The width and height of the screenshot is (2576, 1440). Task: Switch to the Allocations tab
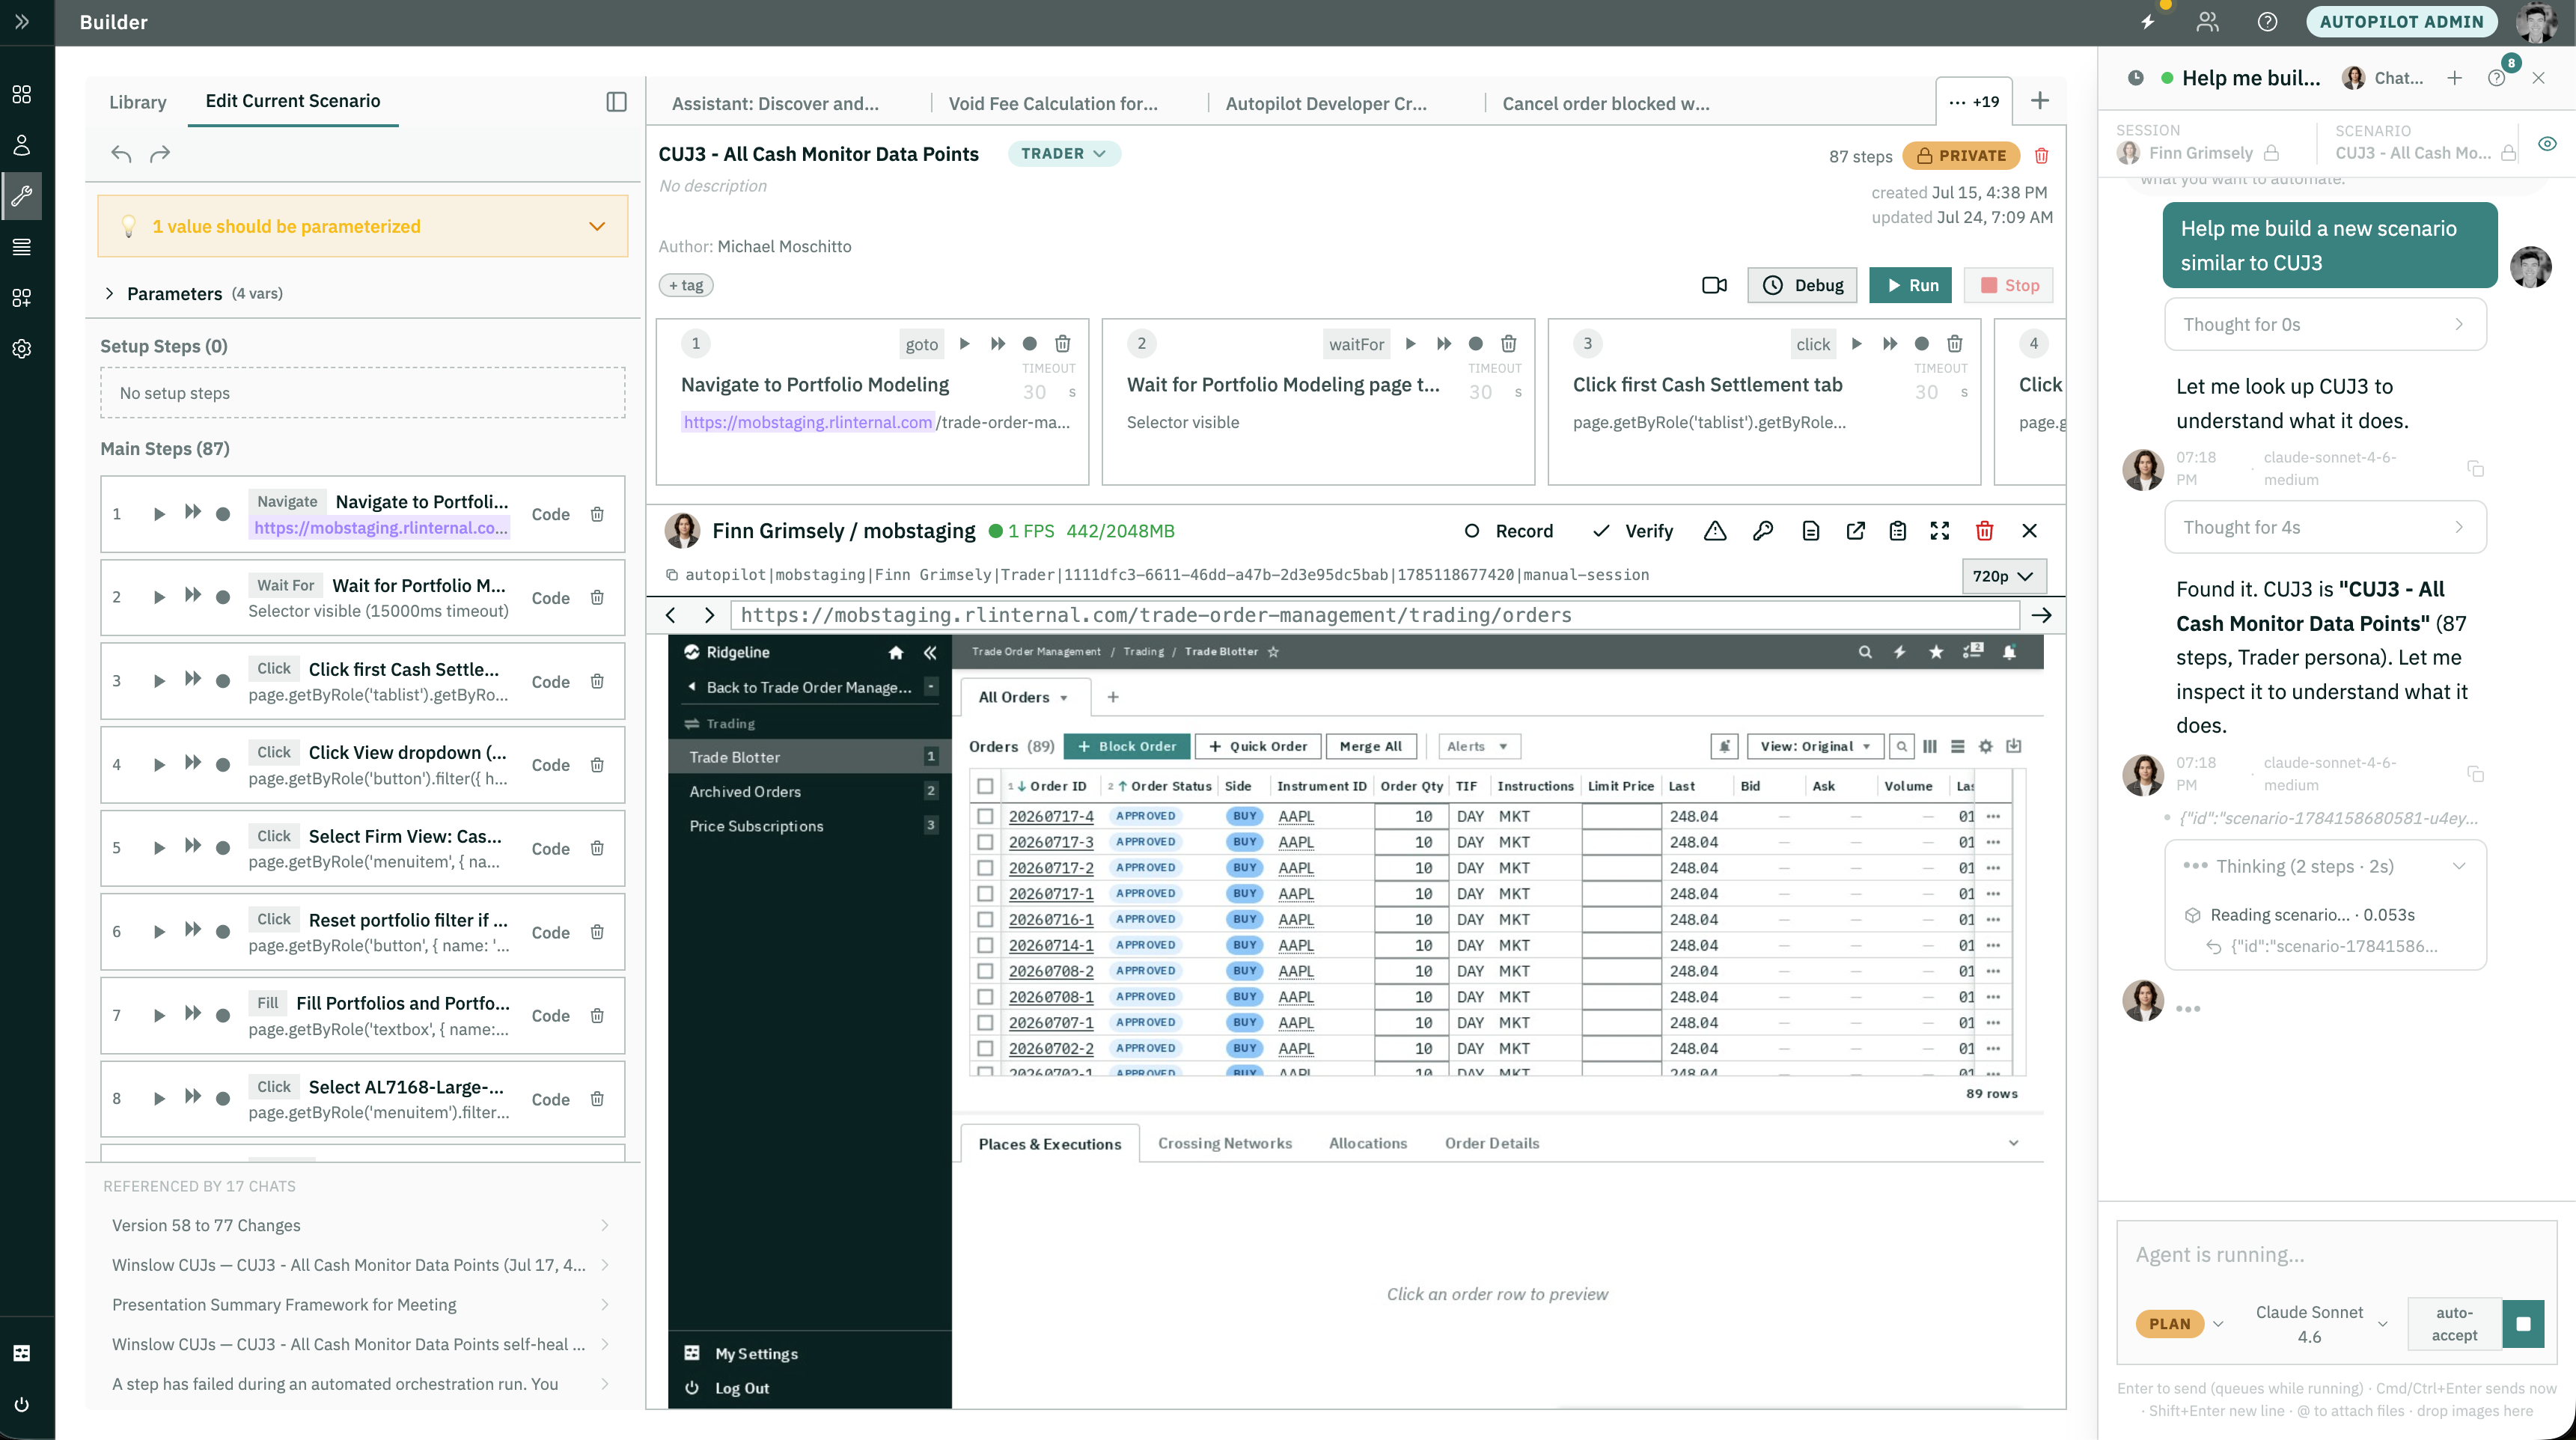(1367, 1143)
